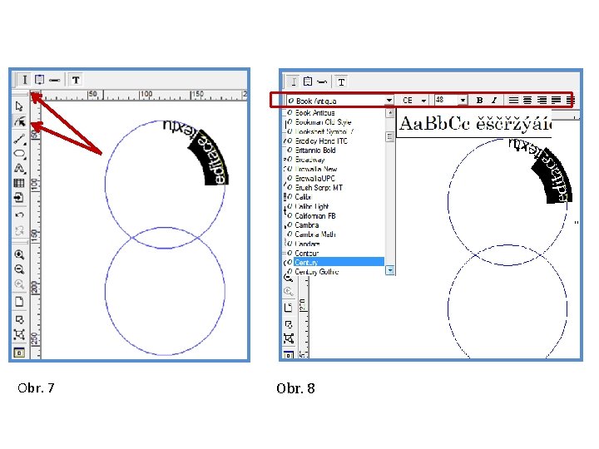Screen dimensions: 599x449
Task: Click the zoom to selection icon in Obr. 7
Action: pyautogui.click(x=19, y=335)
